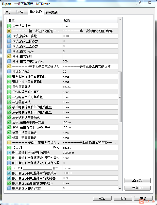Viewport: 157px width, 205px height.
Task: Click the boolean icon beside 反手锁解锁需要确认
Action: coord(9,117)
